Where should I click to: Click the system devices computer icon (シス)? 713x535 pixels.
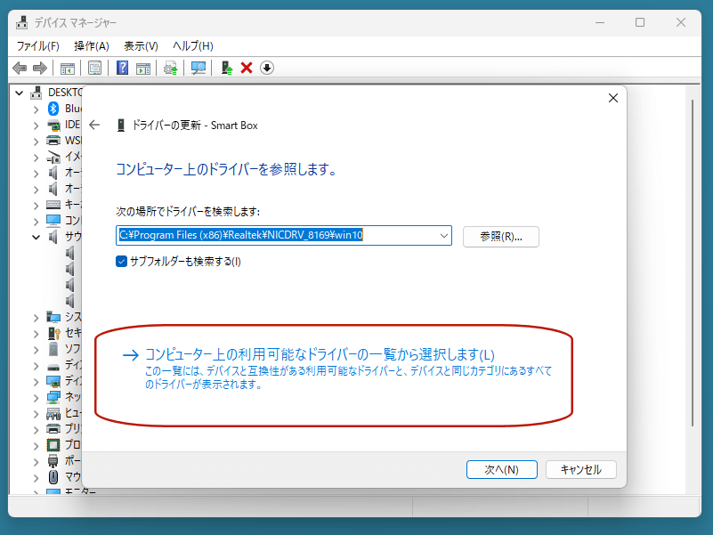(53, 317)
